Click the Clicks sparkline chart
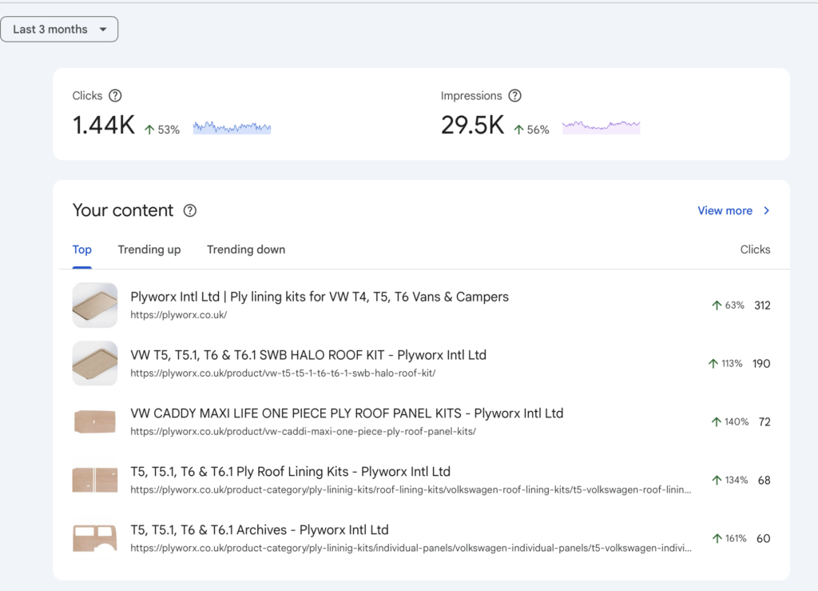Image resolution: width=818 pixels, height=591 pixels. pos(232,127)
